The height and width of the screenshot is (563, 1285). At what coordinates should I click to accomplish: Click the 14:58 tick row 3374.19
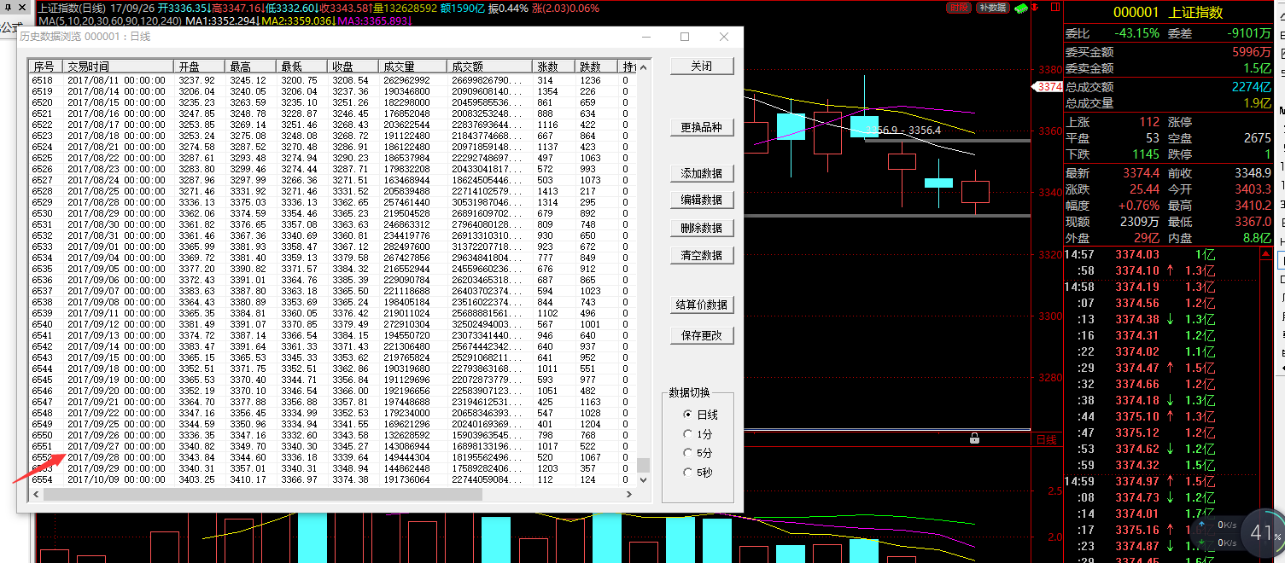point(1161,287)
